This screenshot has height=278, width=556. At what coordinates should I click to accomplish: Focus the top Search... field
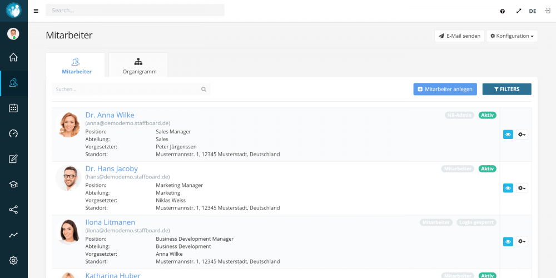(135, 10)
